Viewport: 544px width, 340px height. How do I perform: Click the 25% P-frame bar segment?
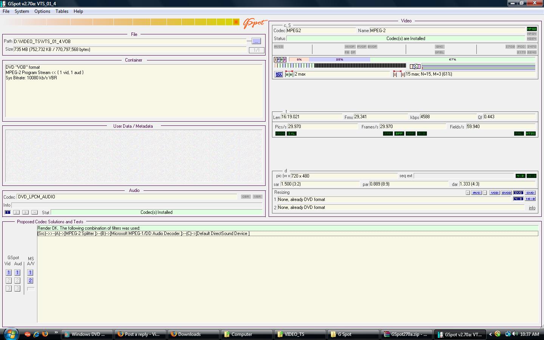[x=340, y=59]
